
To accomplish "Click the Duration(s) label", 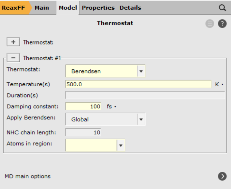I will 22,95.
